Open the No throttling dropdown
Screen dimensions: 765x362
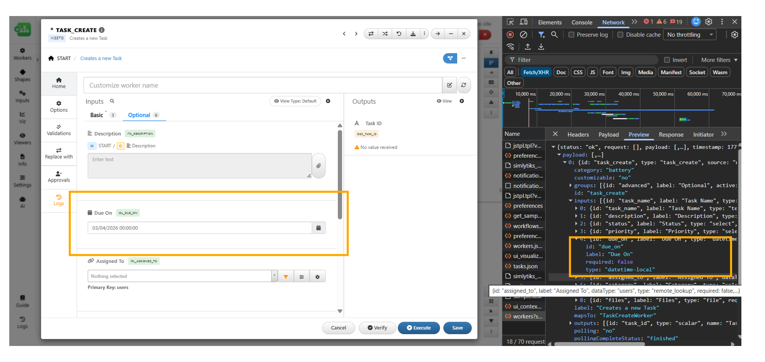click(690, 35)
